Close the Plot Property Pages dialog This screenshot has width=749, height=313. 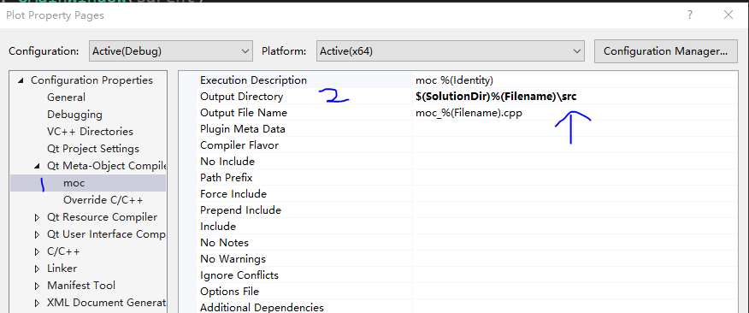[728, 15]
